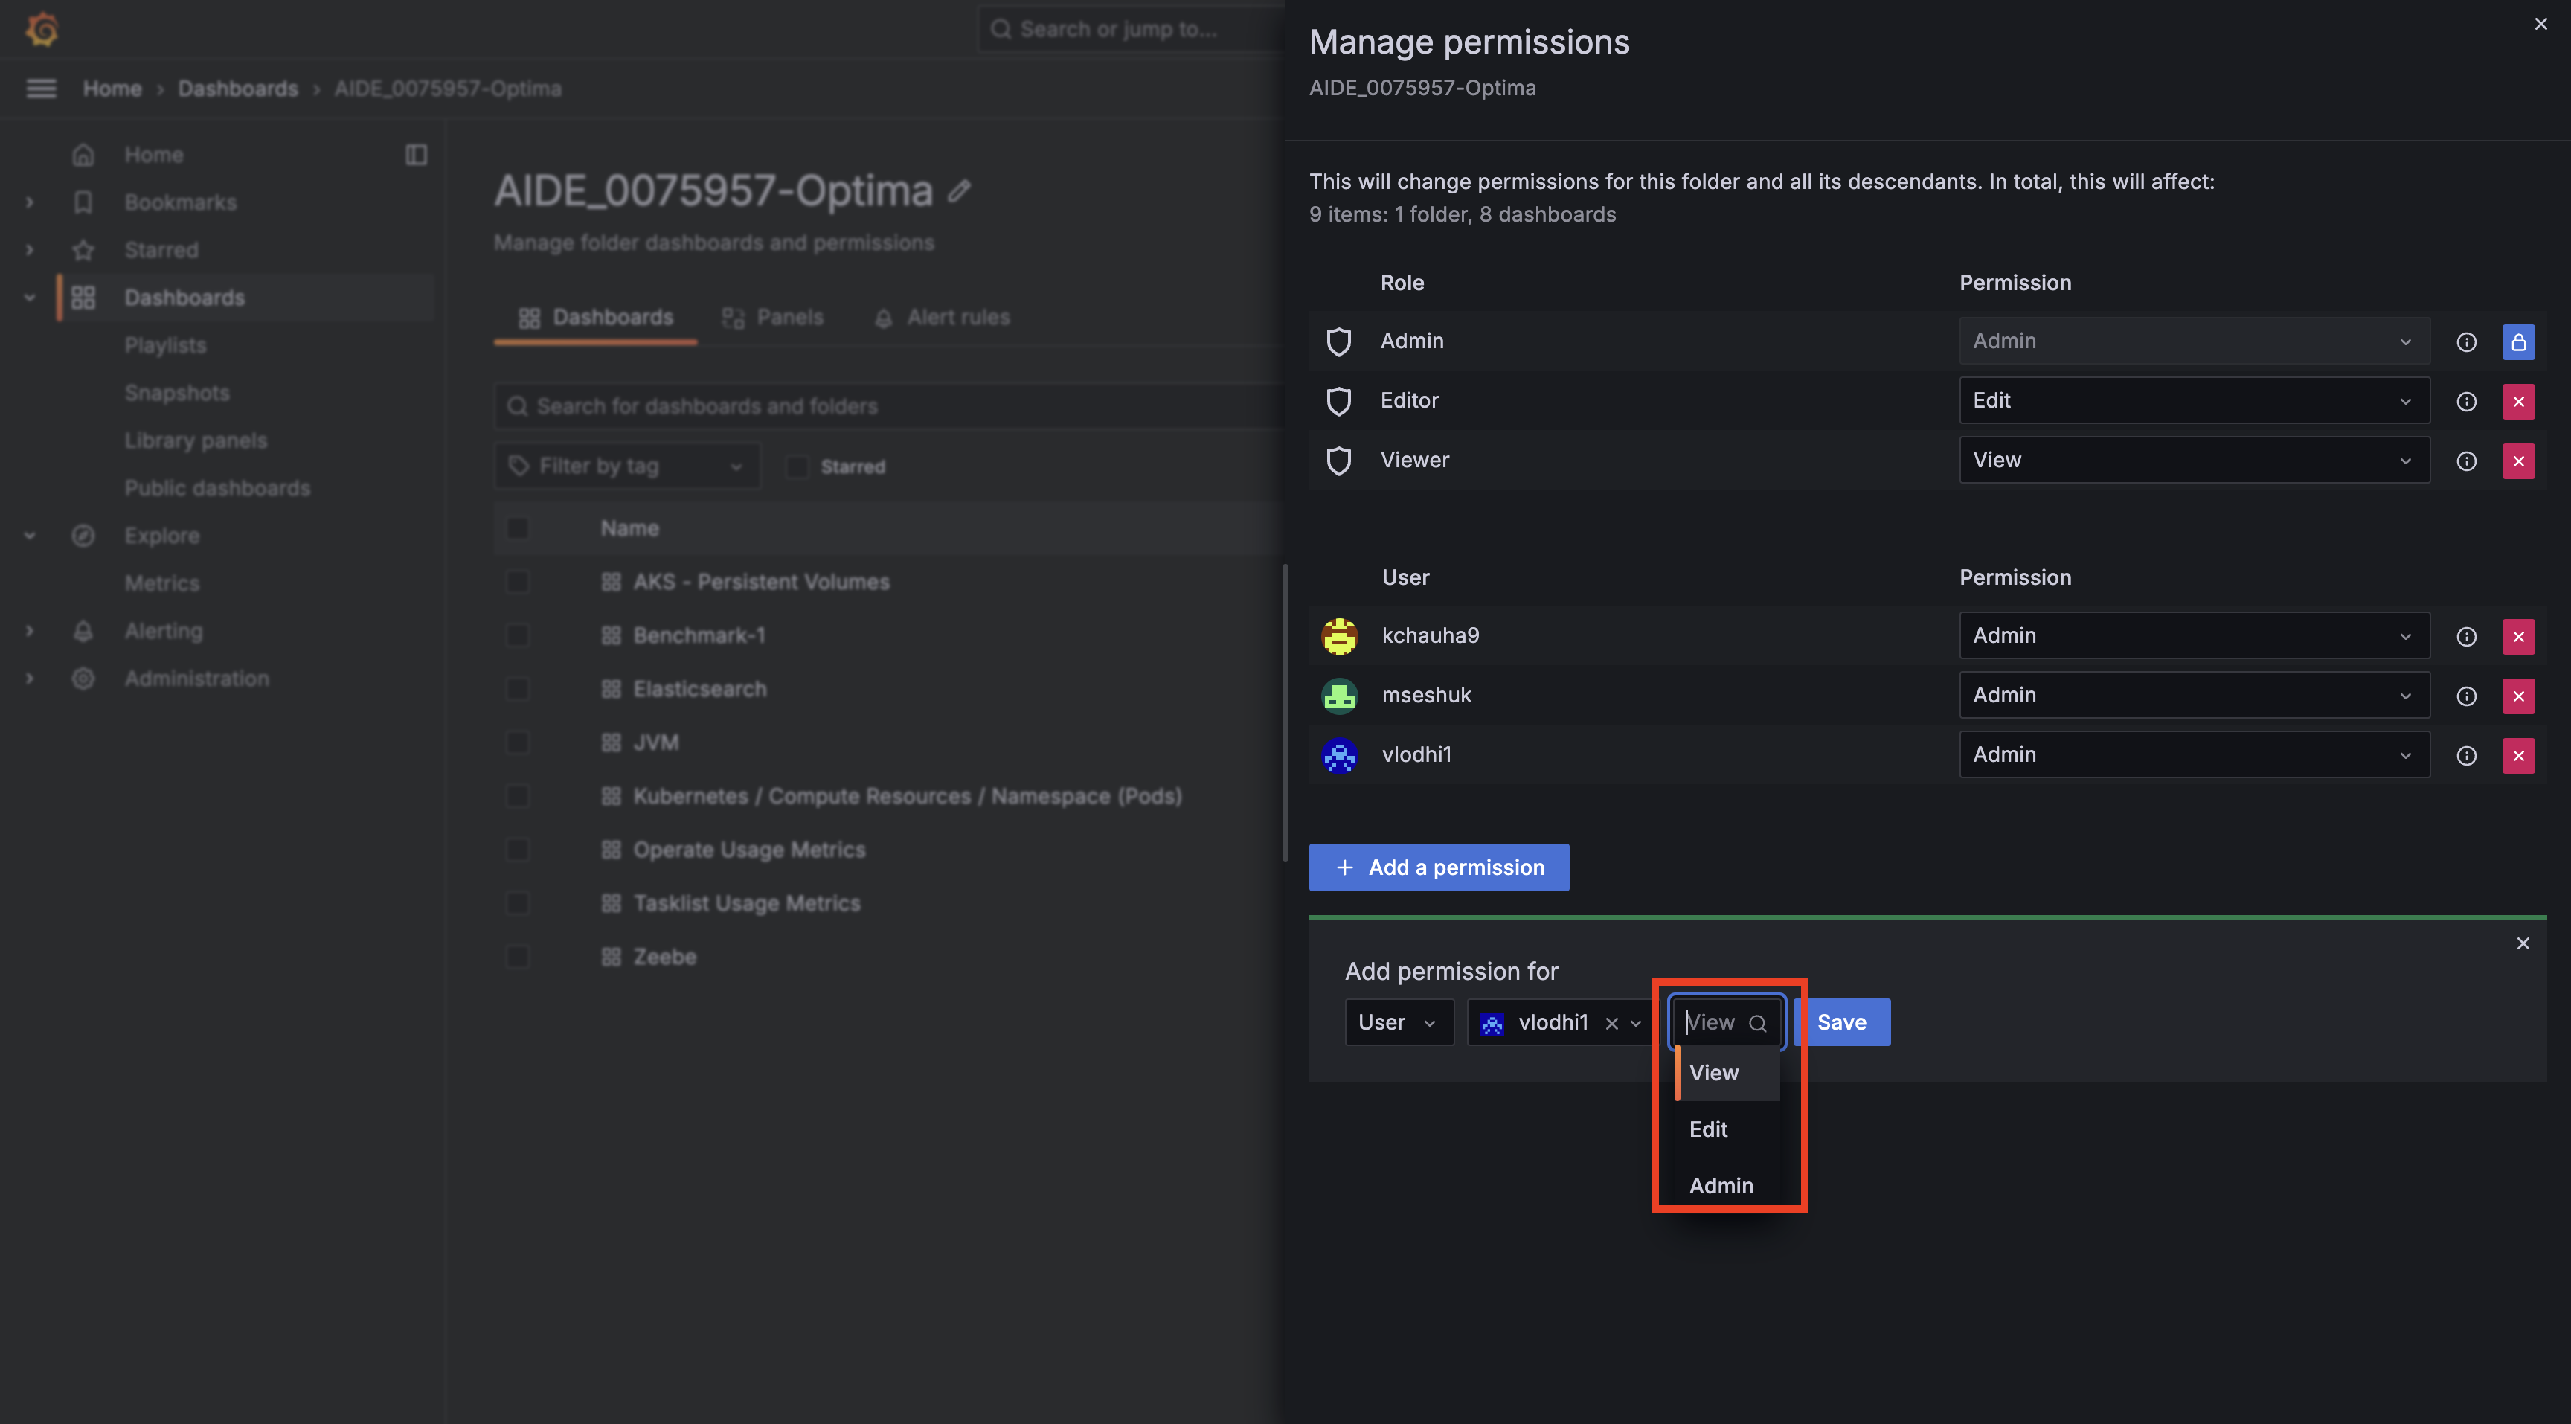Open the Filter by tag dropdown

pos(628,466)
